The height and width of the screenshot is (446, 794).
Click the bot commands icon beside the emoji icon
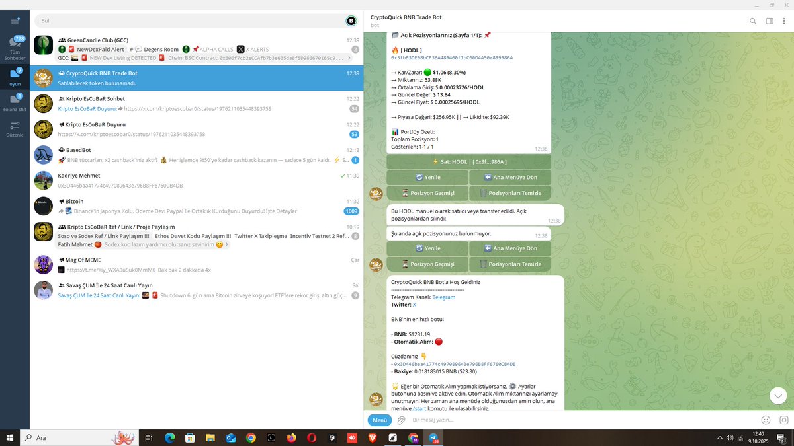(x=784, y=420)
